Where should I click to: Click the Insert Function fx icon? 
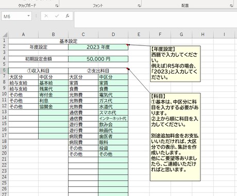(67, 16)
